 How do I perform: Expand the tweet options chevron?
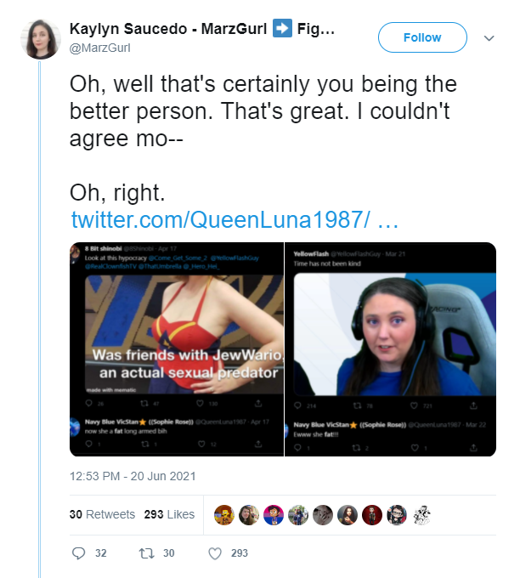pos(489,38)
